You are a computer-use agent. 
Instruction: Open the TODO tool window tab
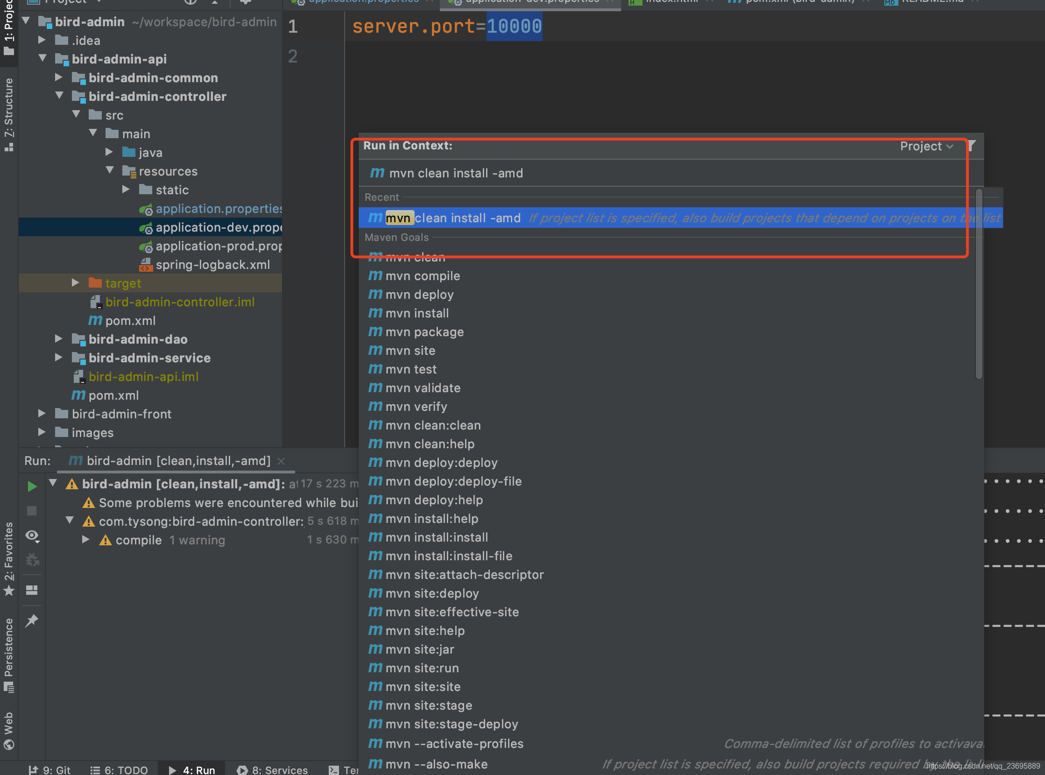119,770
